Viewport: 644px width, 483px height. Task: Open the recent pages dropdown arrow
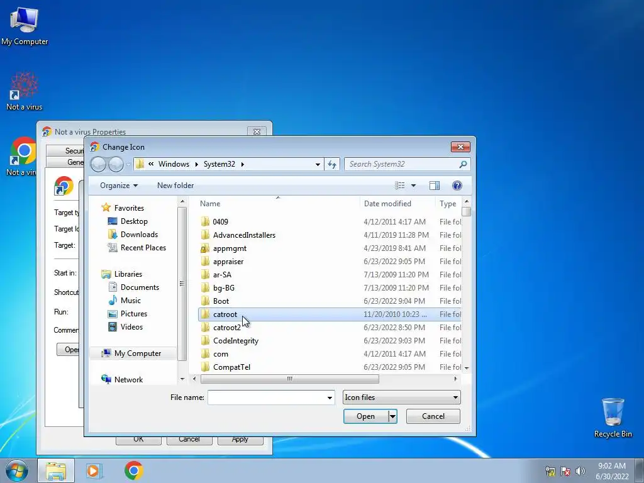(x=128, y=164)
